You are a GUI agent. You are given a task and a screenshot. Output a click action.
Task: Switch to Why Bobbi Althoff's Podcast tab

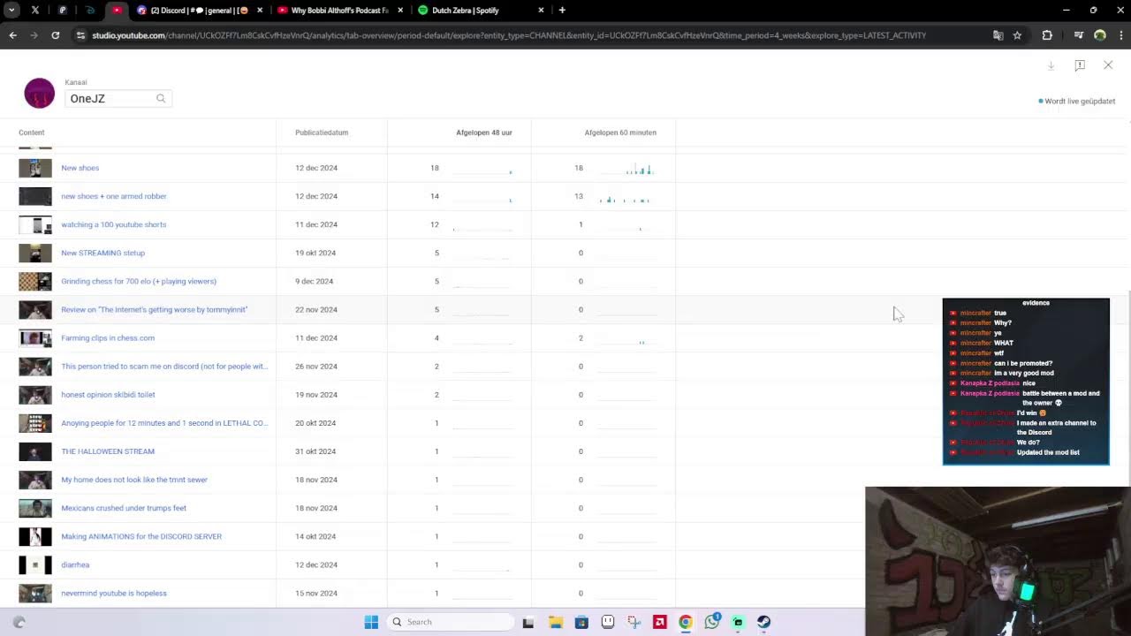point(339,11)
